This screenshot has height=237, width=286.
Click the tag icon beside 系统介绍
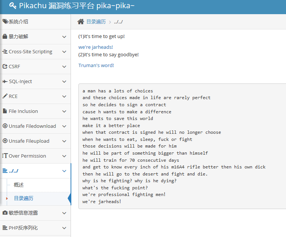pos(5,22)
